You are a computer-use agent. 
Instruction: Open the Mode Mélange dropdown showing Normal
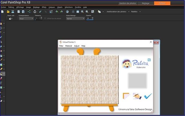pos(75,18)
